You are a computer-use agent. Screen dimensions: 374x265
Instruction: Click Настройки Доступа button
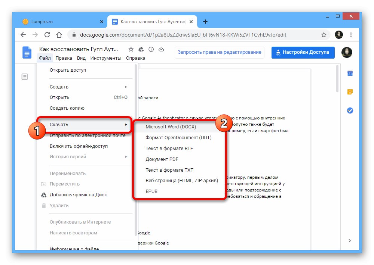coord(303,52)
